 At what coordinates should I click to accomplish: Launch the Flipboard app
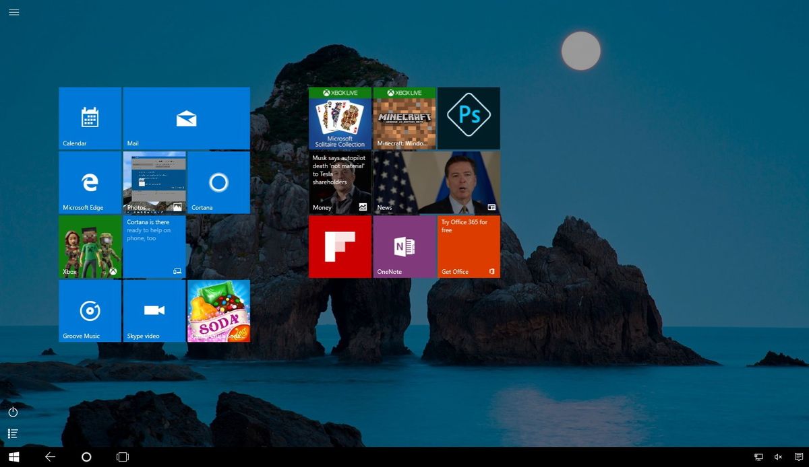(x=340, y=246)
